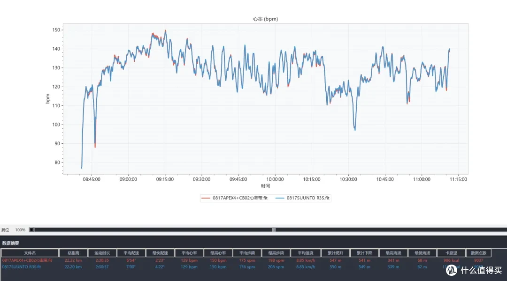This screenshot has height=281, width=507.
Task: Select the 数据点数 column header
Action: tap(479, 253)
